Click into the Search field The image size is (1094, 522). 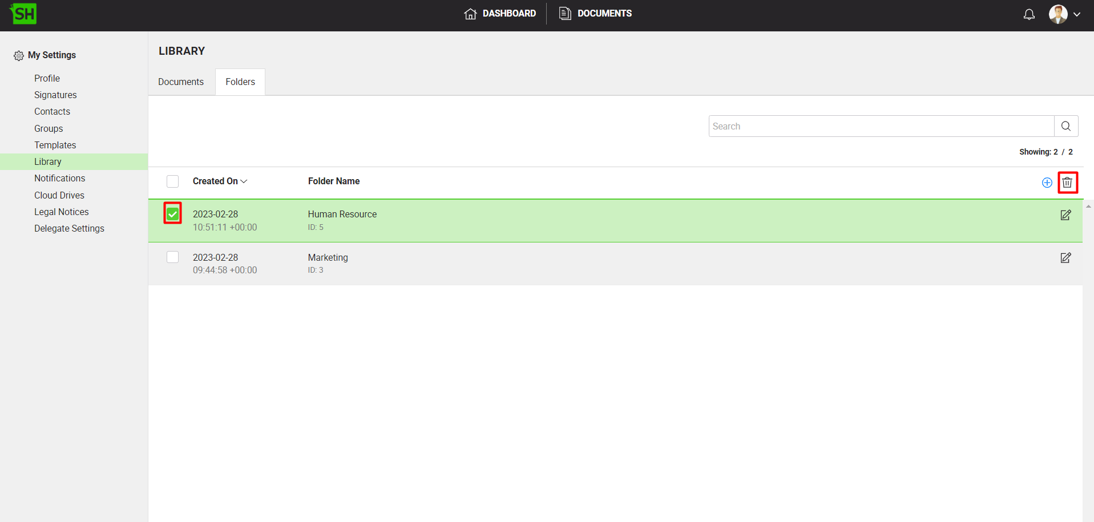[x=881, y=126]
